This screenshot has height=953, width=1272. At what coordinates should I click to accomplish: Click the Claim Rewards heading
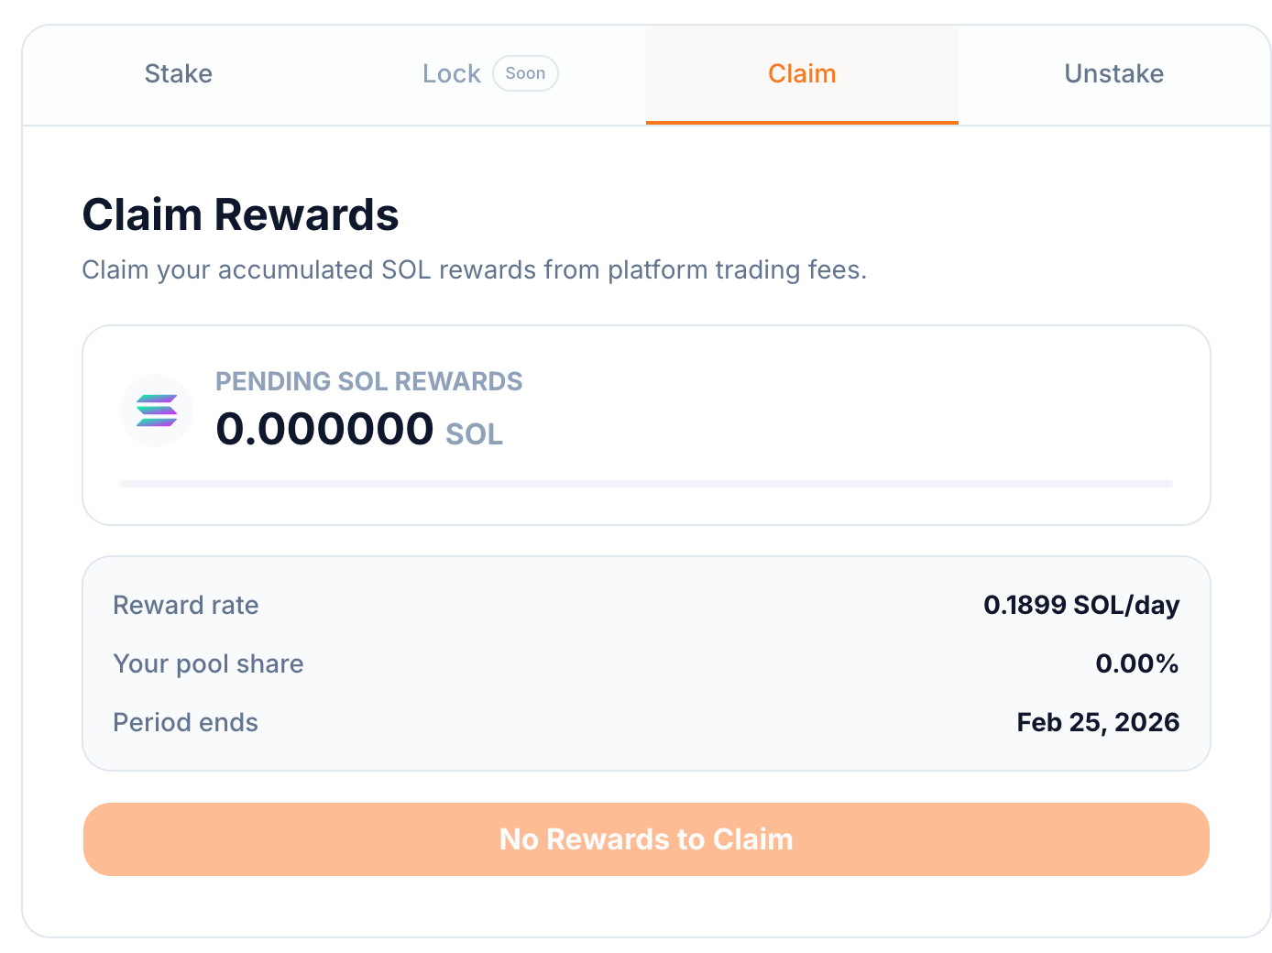[240, 214]
